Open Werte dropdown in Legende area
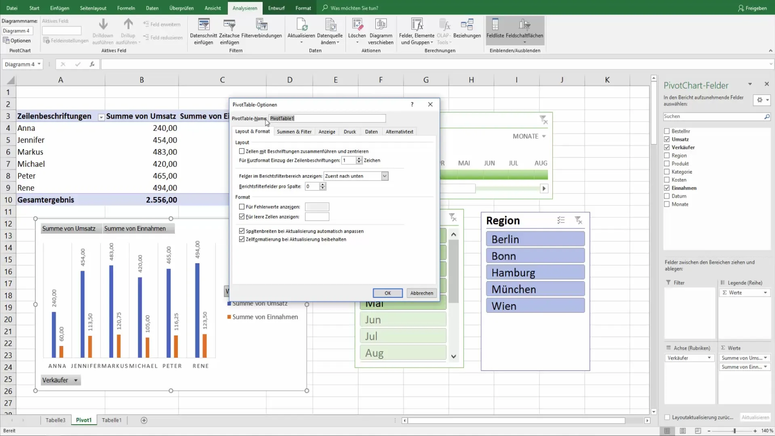Image resolution: width=775 pixels, height=436 pixels. pos(765,293)
